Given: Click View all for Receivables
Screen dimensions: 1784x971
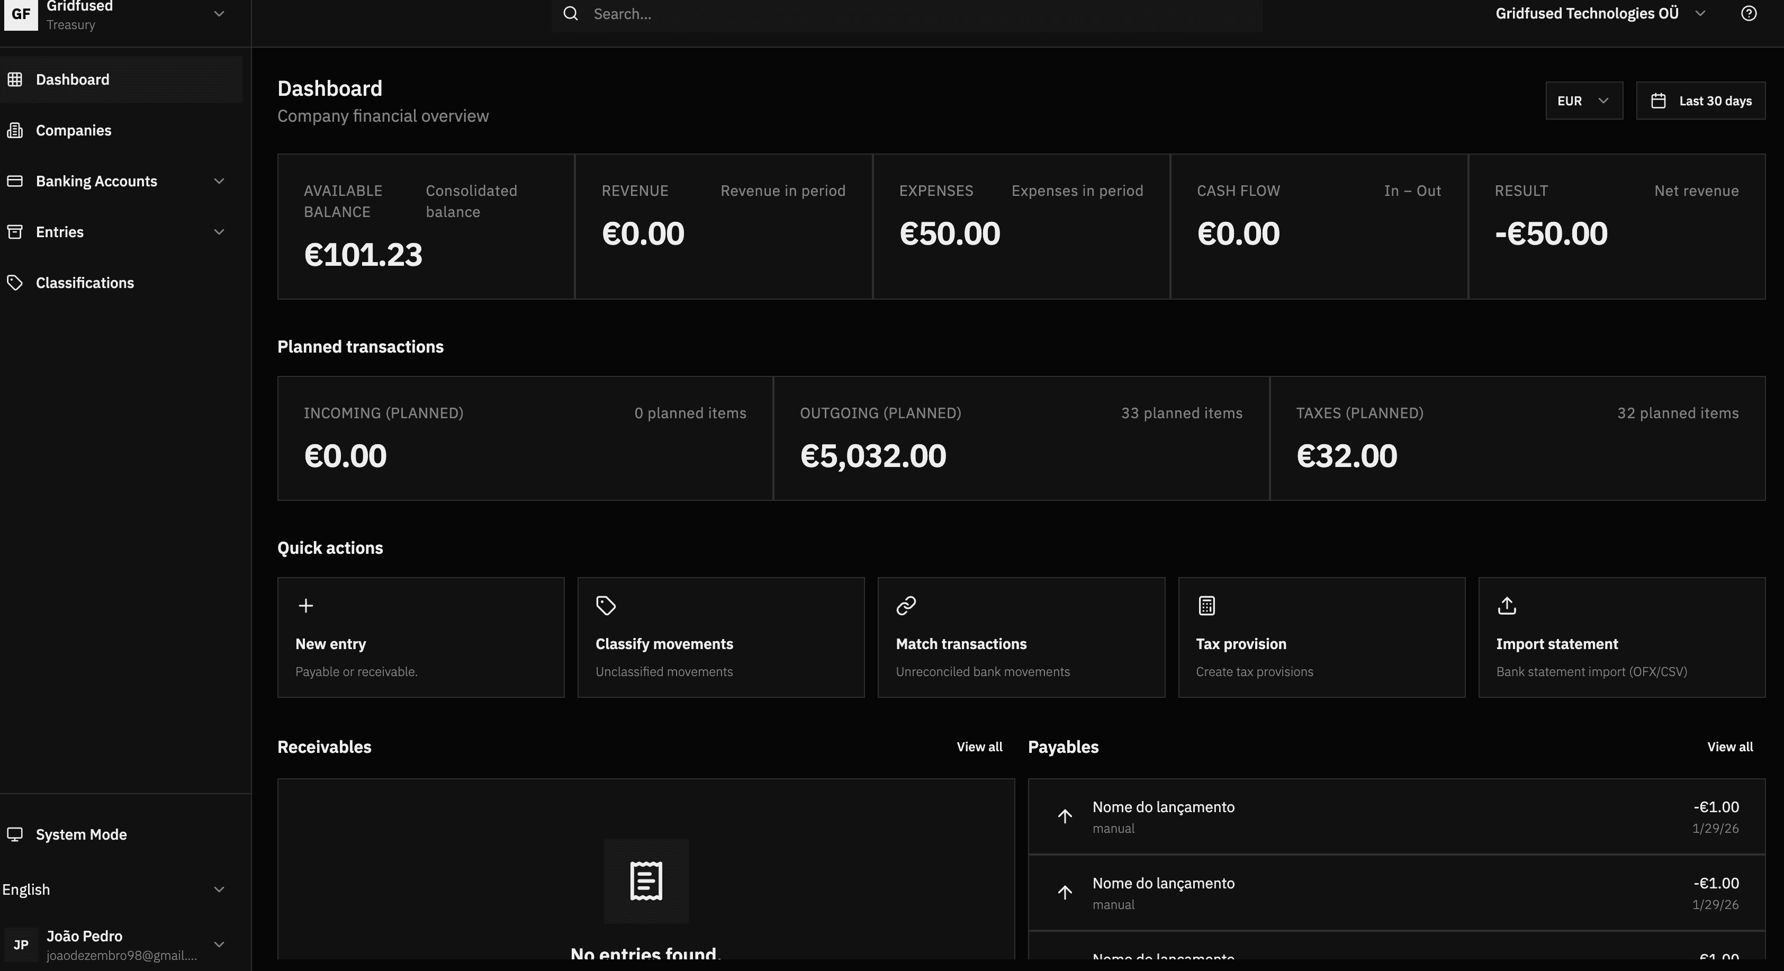Looking at the screenshot, I should (979, 747).
